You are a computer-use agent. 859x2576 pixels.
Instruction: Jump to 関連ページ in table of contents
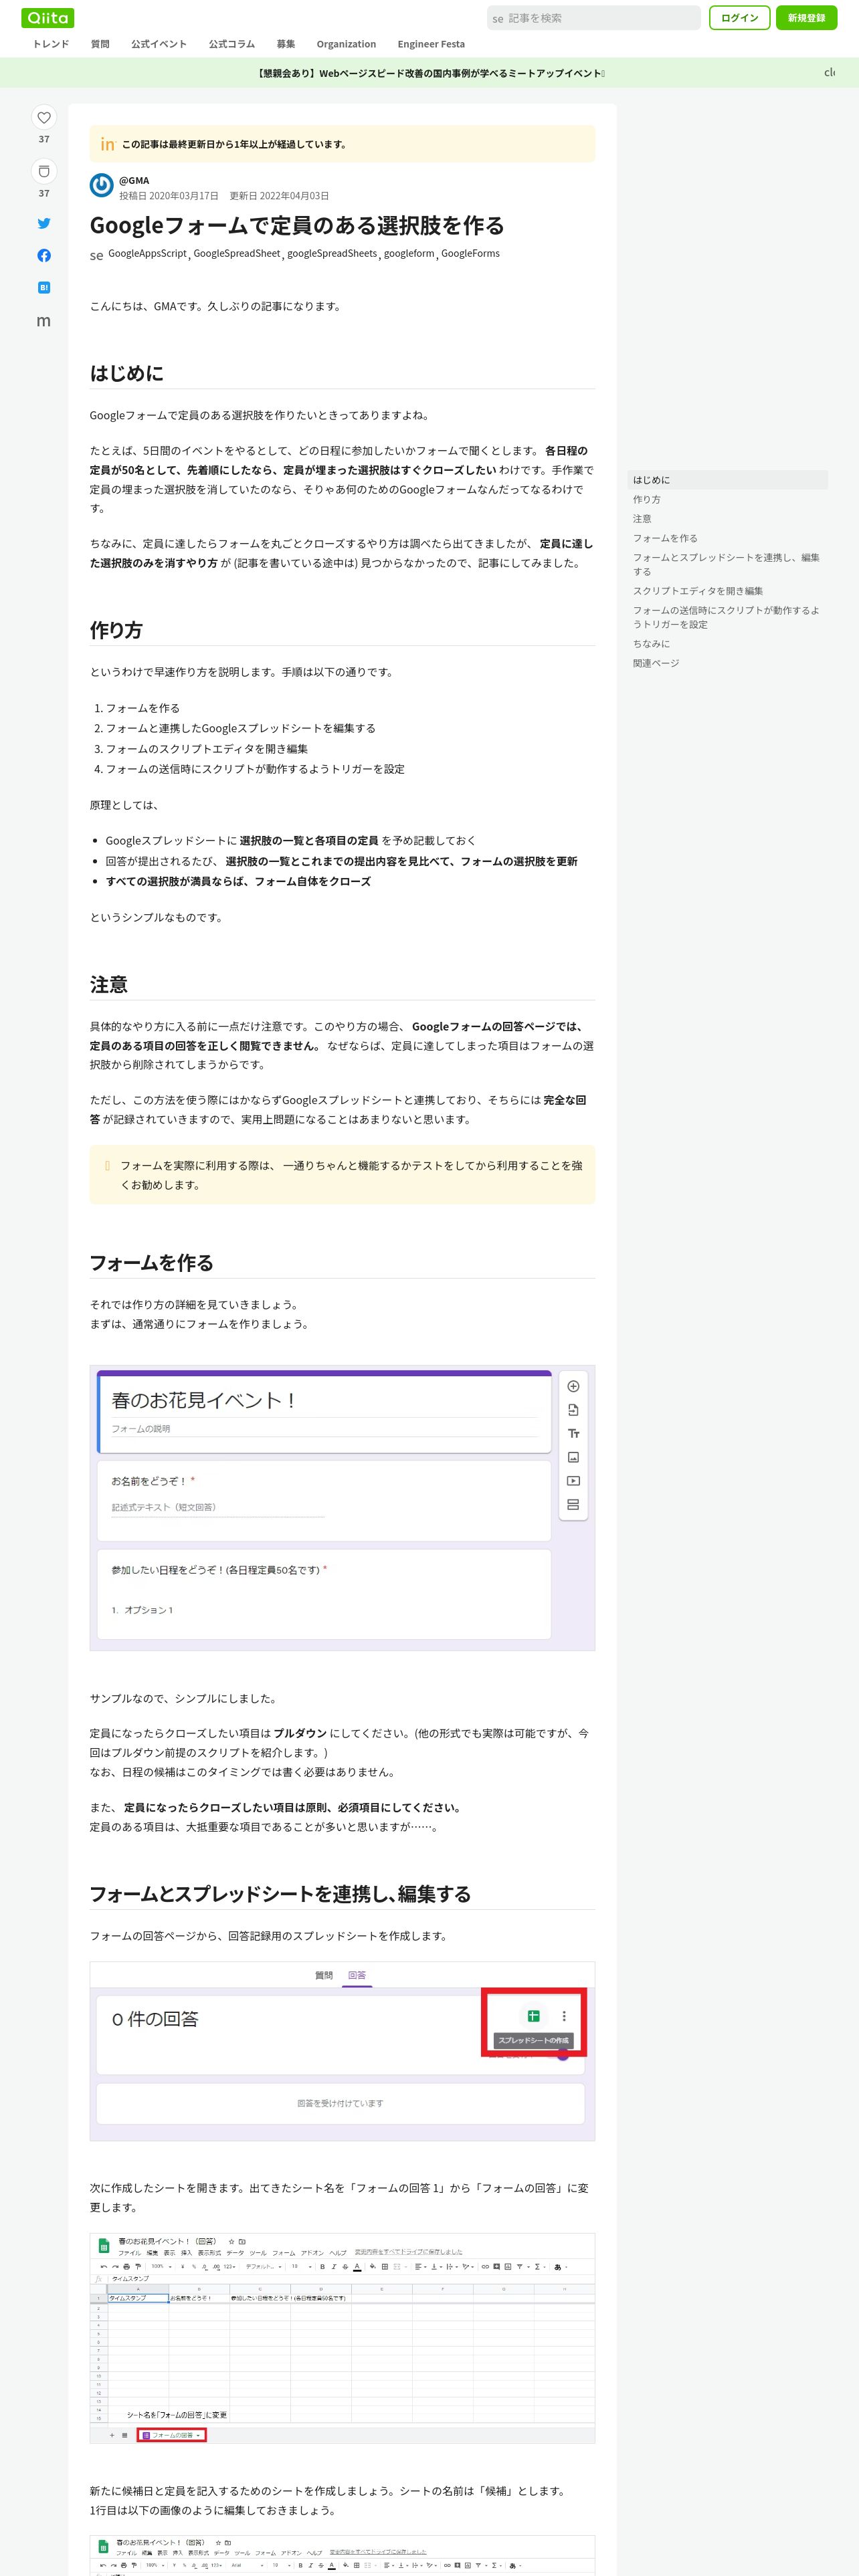click(x=728, y=663)
